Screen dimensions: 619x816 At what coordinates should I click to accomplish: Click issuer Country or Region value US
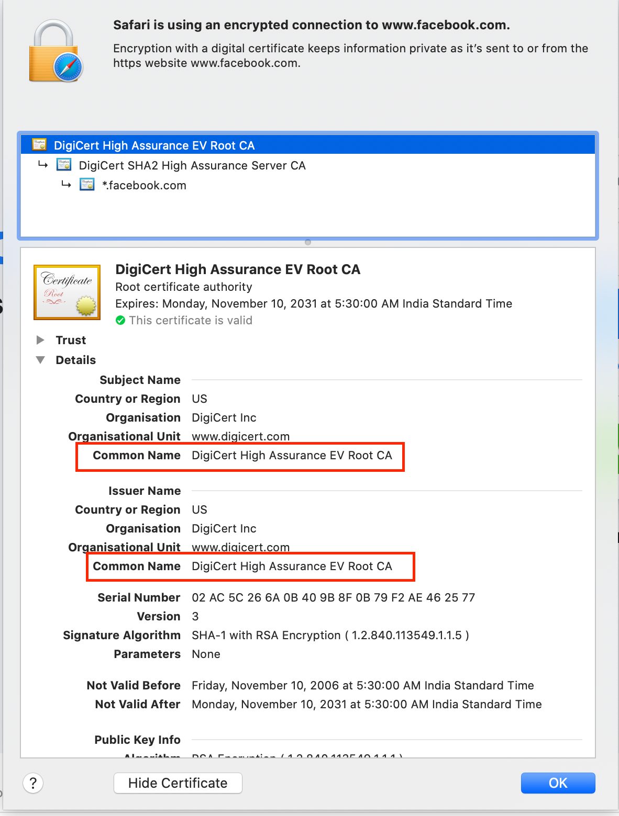200,509
